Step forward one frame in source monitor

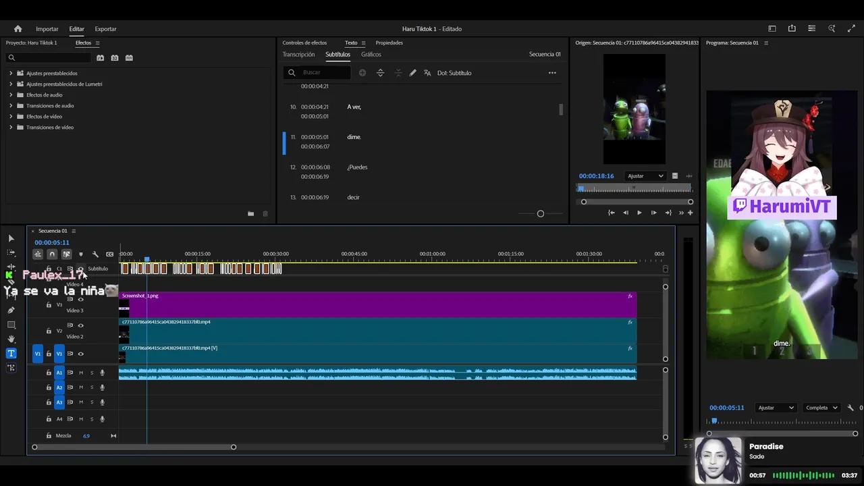point(653,213)
